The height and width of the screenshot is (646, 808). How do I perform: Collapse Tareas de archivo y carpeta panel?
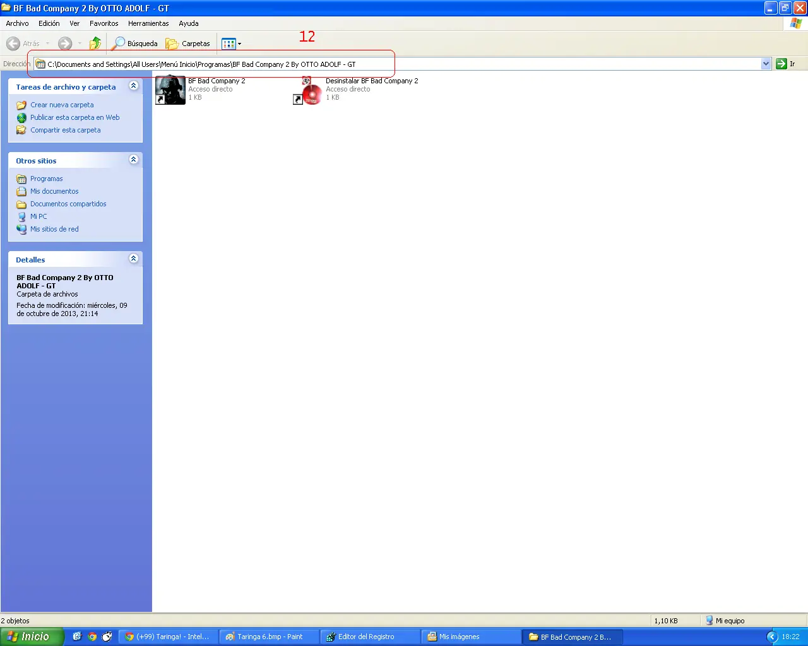point(133,86)
